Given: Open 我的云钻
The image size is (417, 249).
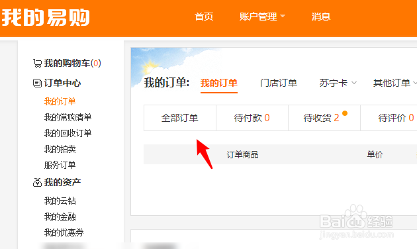Looking at the screenshot, I should click(x=60, y=201).
